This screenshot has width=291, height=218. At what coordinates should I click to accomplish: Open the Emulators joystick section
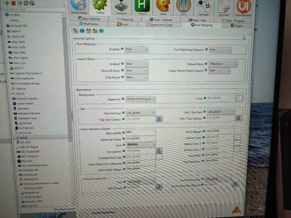[122, 7]
